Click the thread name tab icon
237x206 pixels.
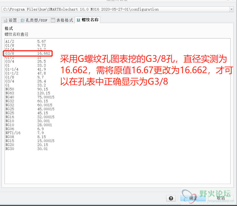(78, 20)
